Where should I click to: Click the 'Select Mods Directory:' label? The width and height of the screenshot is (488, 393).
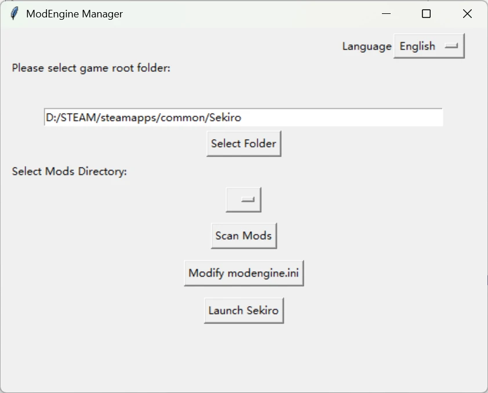70,172
